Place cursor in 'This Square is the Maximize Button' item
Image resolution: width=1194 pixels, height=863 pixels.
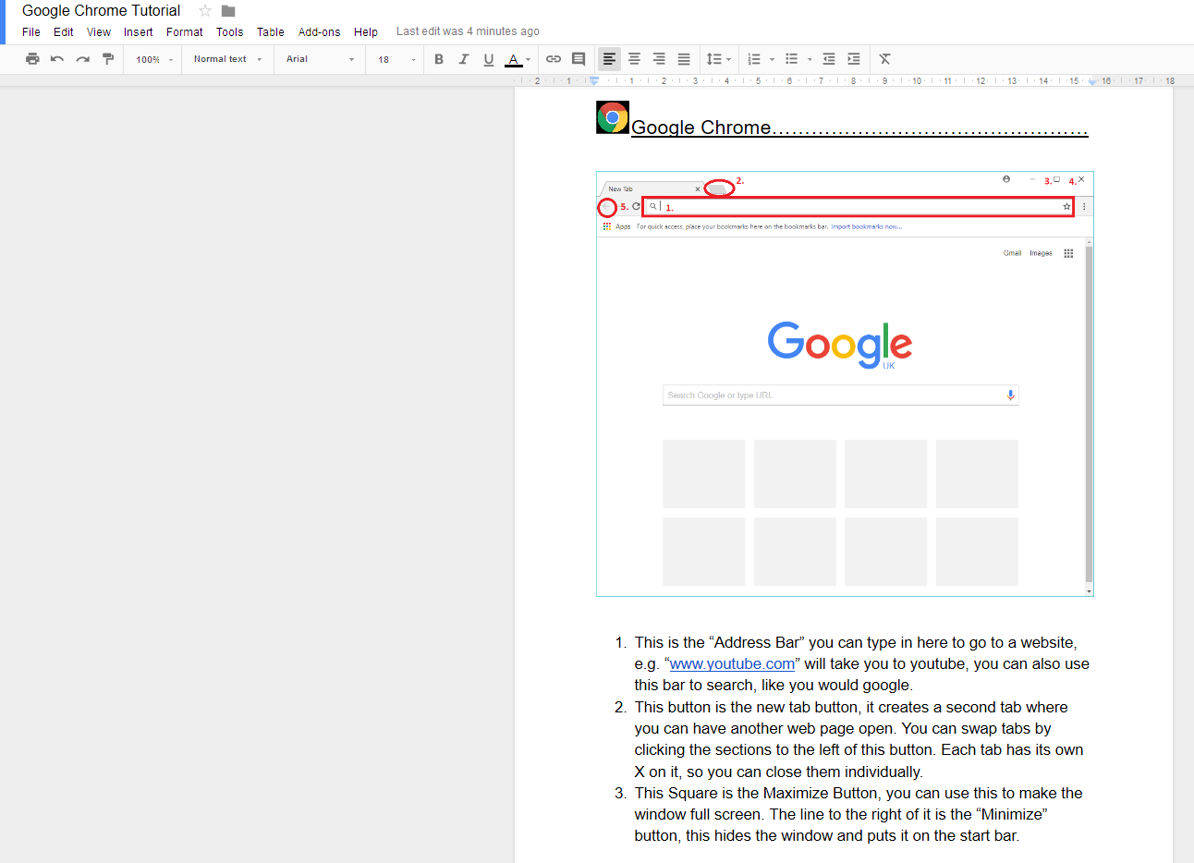(859, 814)
